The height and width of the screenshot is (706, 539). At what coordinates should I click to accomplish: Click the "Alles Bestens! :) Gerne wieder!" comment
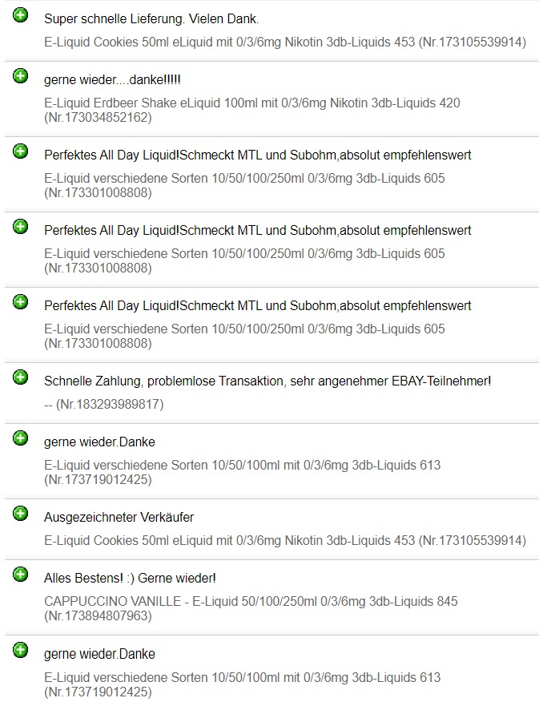130,578
